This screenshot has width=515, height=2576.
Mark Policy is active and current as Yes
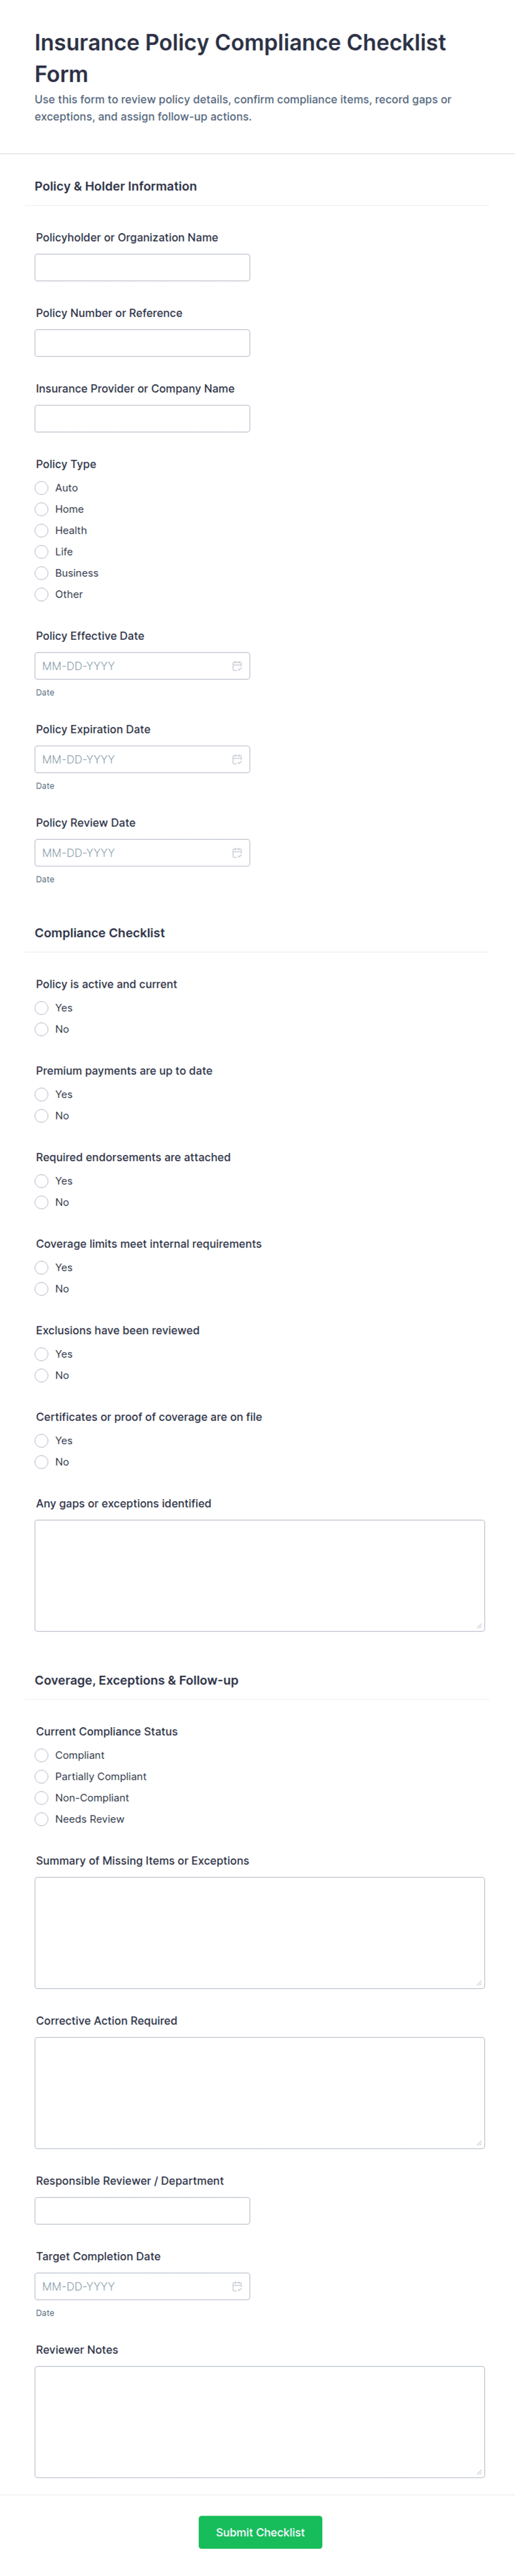42,1008
